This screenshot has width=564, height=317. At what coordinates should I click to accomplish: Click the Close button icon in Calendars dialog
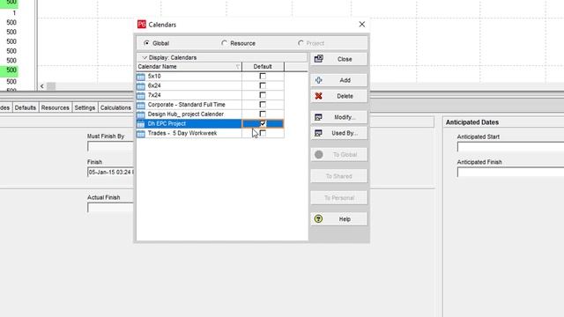[319, 59]
